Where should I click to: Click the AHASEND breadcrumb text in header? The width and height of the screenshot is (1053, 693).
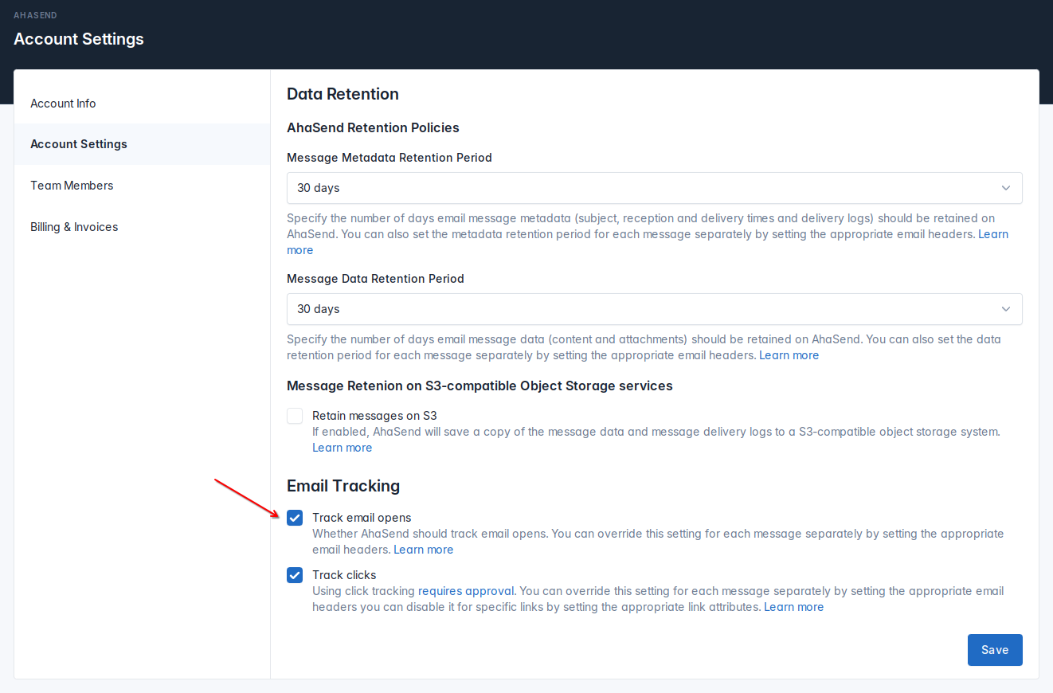[x=35, y=15]
